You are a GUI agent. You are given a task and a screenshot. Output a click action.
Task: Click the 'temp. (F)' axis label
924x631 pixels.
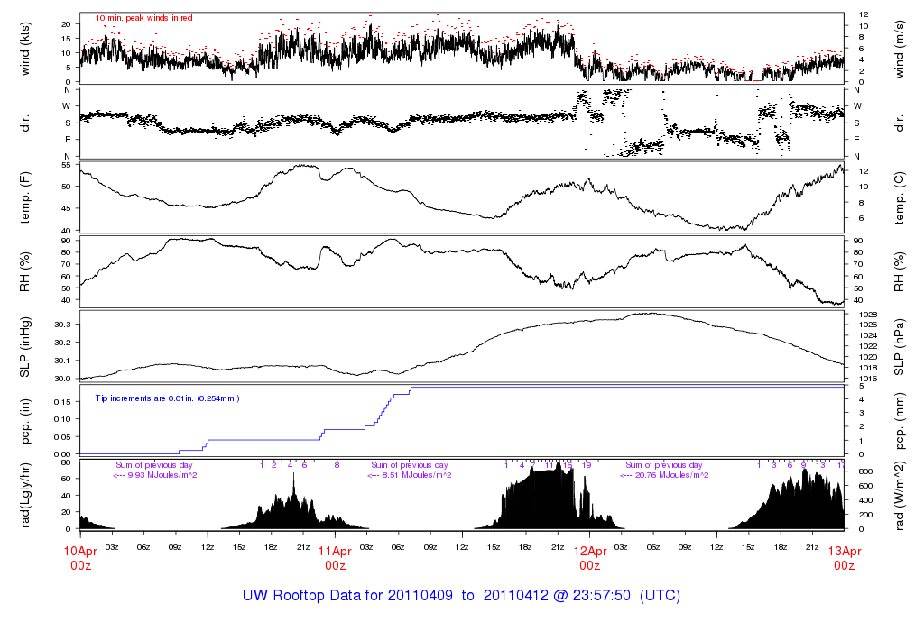[x=24, y=197]
